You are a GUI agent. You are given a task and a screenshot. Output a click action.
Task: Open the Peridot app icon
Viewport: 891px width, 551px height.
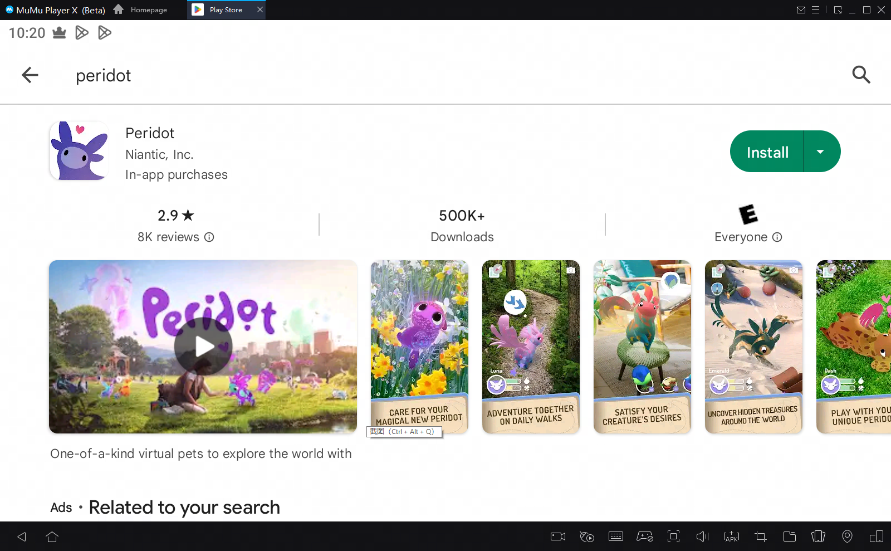[79, 150]
